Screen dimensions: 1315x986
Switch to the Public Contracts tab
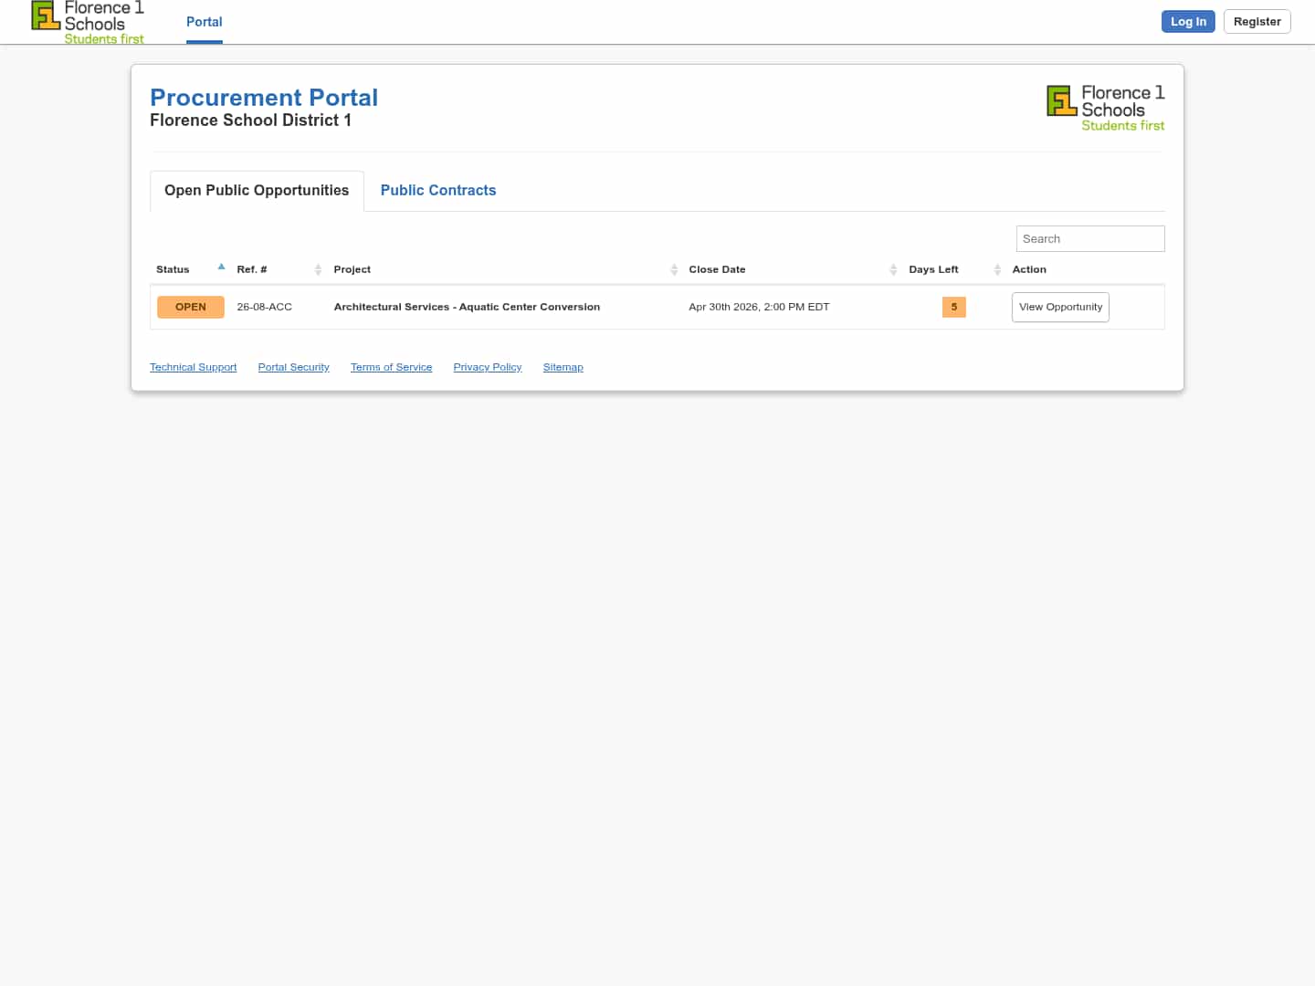(x=438, y=190)
